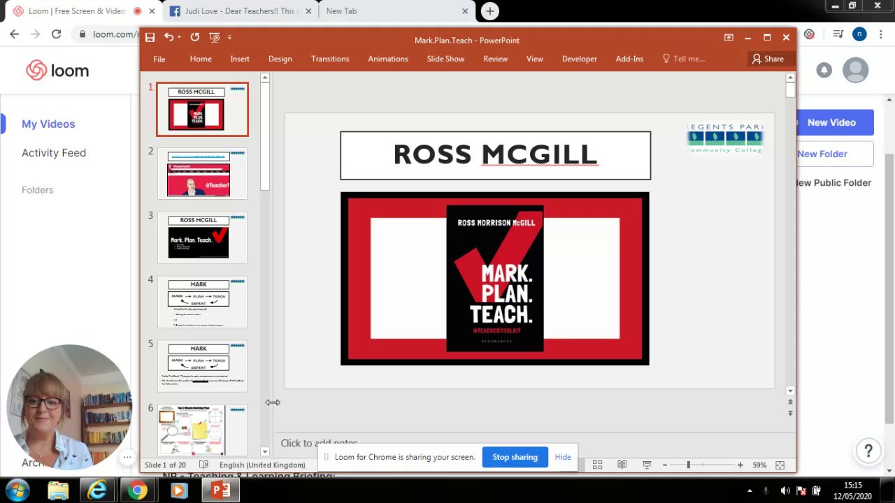Open the Transitions ribbon tab
Screen dimensions: 895x503
coord(330,59)
